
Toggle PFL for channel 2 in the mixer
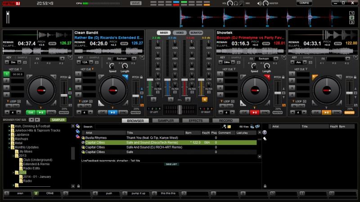[188, 99]
